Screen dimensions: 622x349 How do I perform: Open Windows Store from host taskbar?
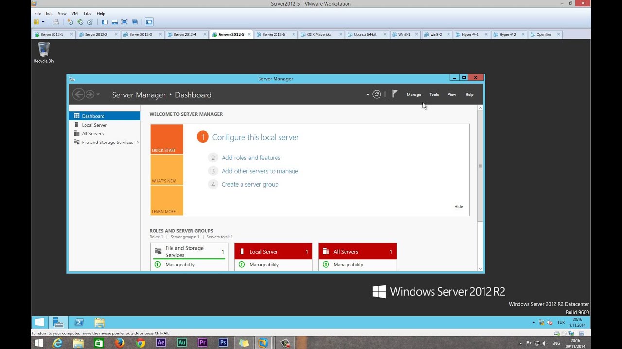[x=99, y=343]
